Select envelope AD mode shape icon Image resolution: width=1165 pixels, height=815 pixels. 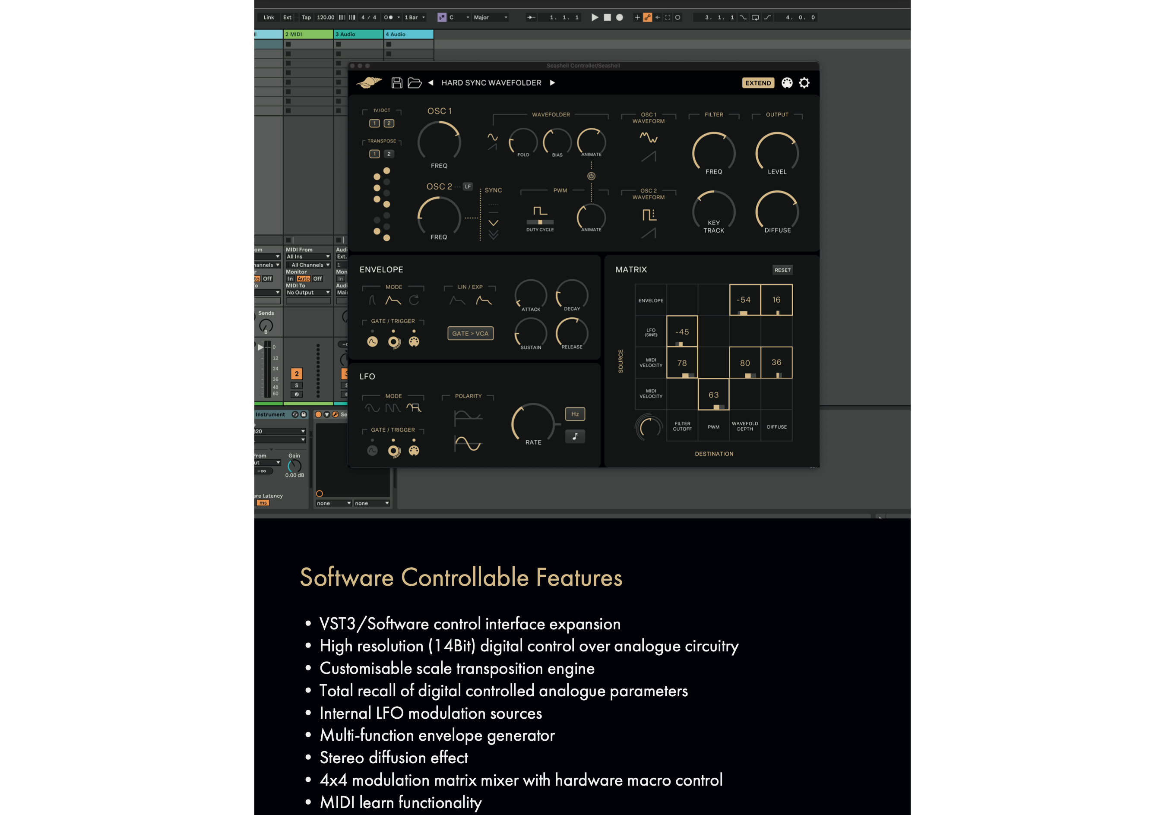click(373, 300)
